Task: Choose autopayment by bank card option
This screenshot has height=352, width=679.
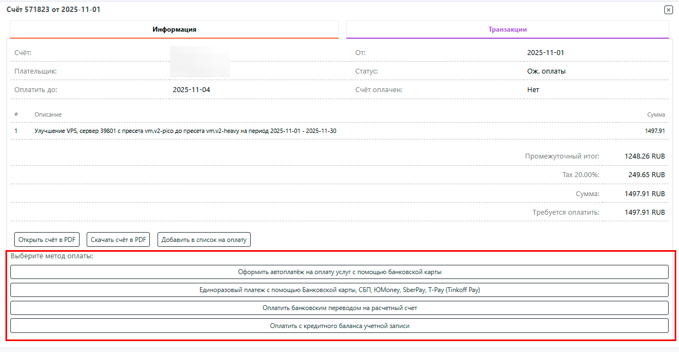Action: [x=339, y=272]
